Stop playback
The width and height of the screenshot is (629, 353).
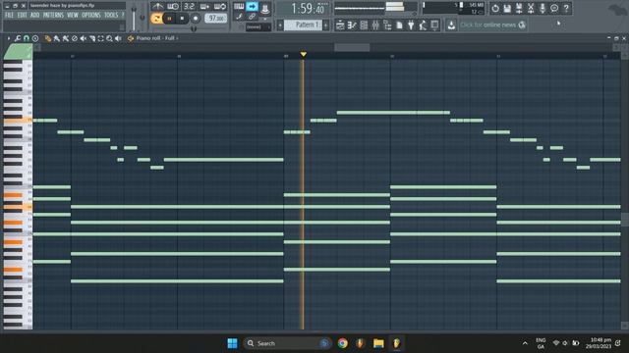[x=182, y=19]
